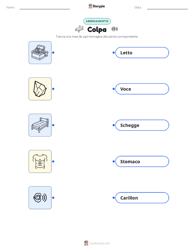Select the Letto word box

coord(142,53)
